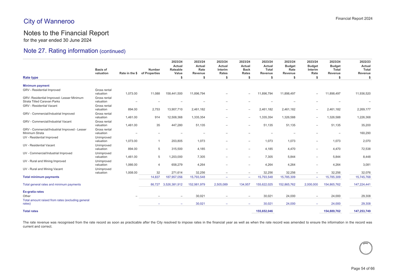Click the rate revenue recognition footnote paragraph
396x280 pixels.
[197, 224]
